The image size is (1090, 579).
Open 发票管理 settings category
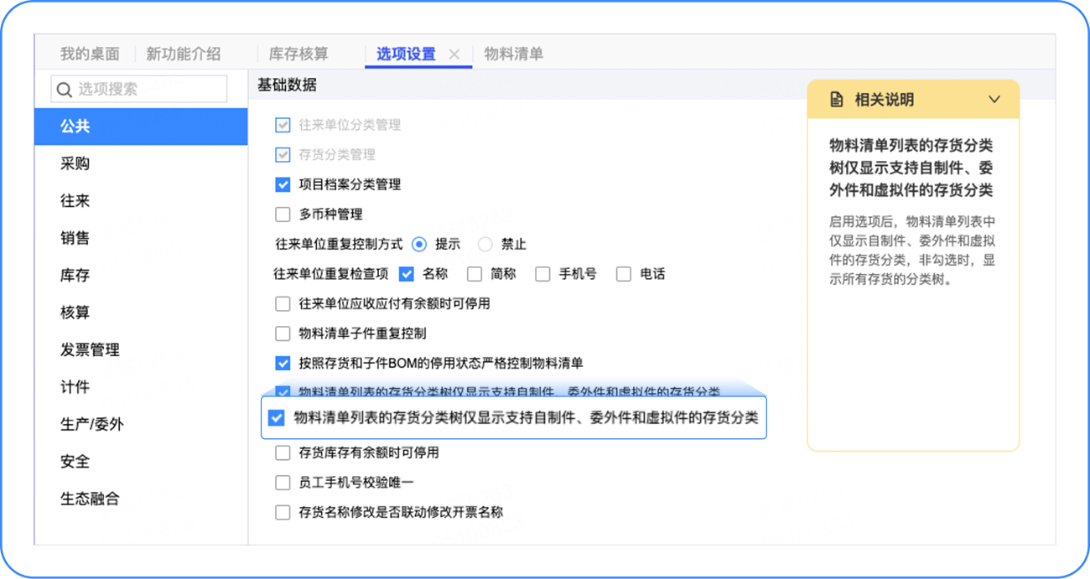pyautogui.click(x=141, y=349)
